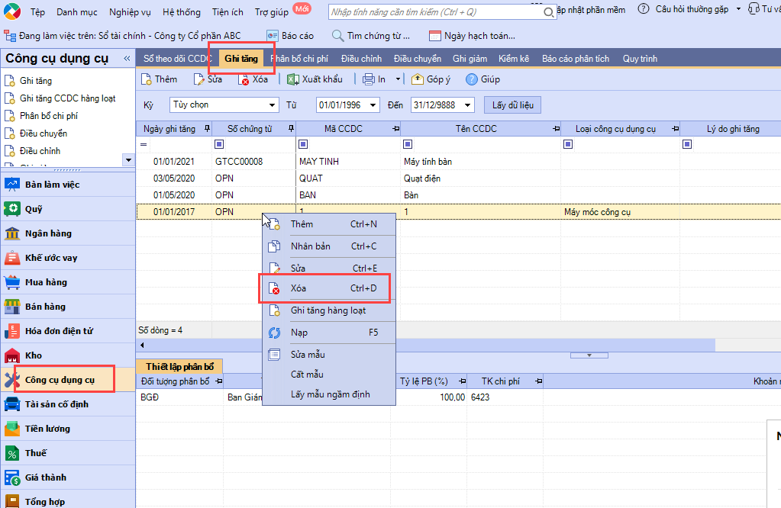Click the In printer icon
This screenshot has width=781, height=508.
pyautogui.click(x=369, y=79)
